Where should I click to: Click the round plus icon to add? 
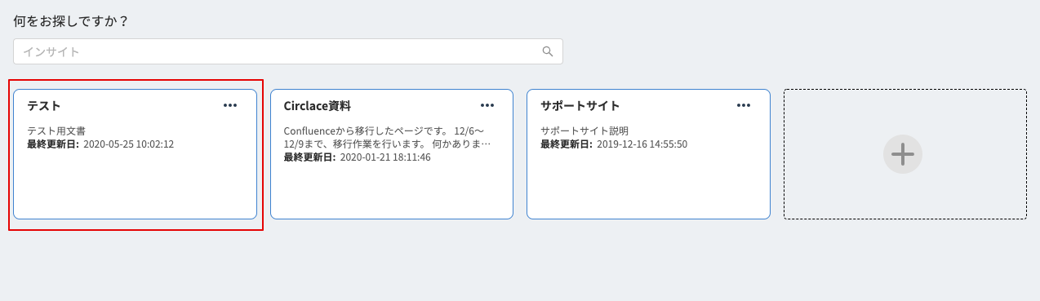[903, 154]
